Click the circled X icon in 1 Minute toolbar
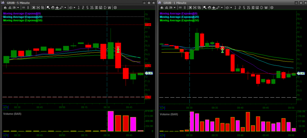This screenshot has height=138, width=307. coord(272,7)
